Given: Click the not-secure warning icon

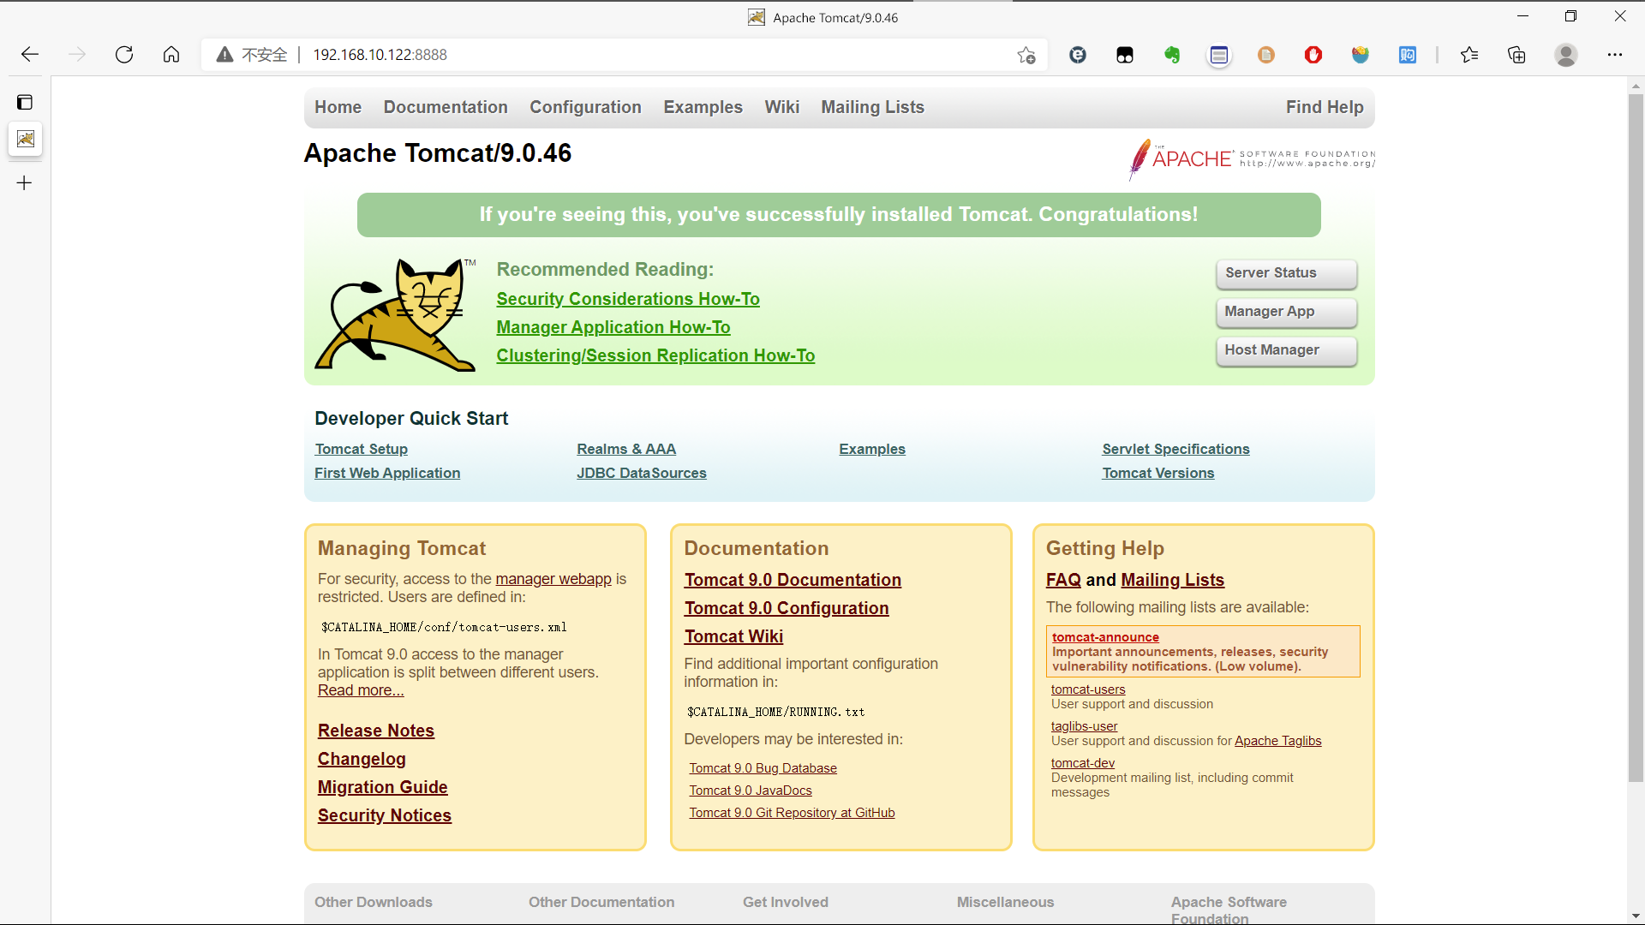Looking at the screenshot, I should [224, 55].
